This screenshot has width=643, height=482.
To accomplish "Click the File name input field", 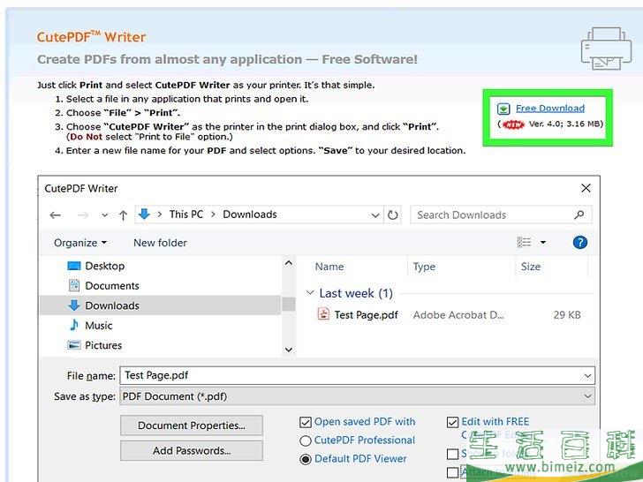I will 357,375.
